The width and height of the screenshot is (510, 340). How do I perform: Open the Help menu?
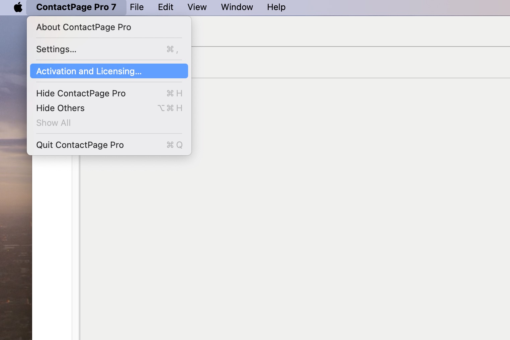[x=276, y=7]
